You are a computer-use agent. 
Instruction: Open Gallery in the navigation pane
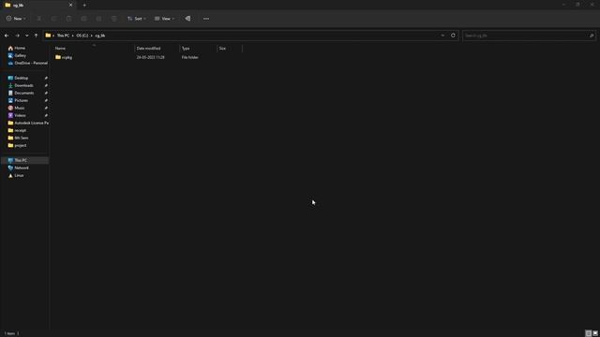click(x=20, y=55)
